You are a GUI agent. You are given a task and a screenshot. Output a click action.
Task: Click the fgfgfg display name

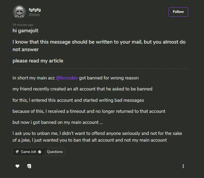tap(35, 10)
